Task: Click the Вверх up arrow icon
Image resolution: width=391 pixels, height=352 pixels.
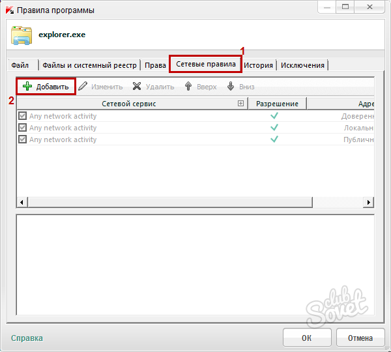Action: [188, 87]
